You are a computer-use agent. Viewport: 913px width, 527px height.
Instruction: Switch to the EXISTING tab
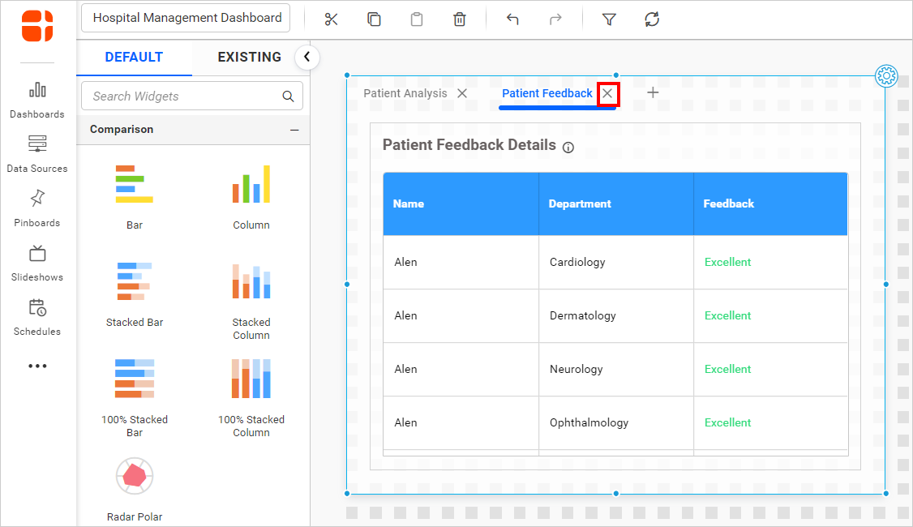[x=249, y=58]
